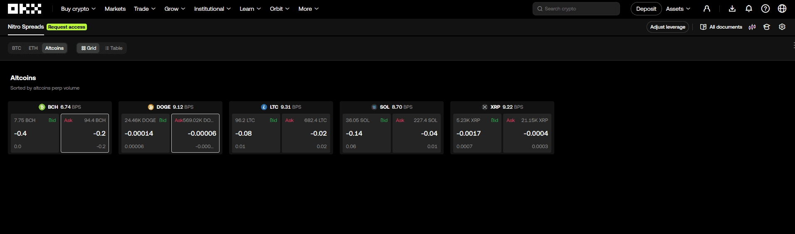Click the BCH 6.74 BPS header

(60, 107)
